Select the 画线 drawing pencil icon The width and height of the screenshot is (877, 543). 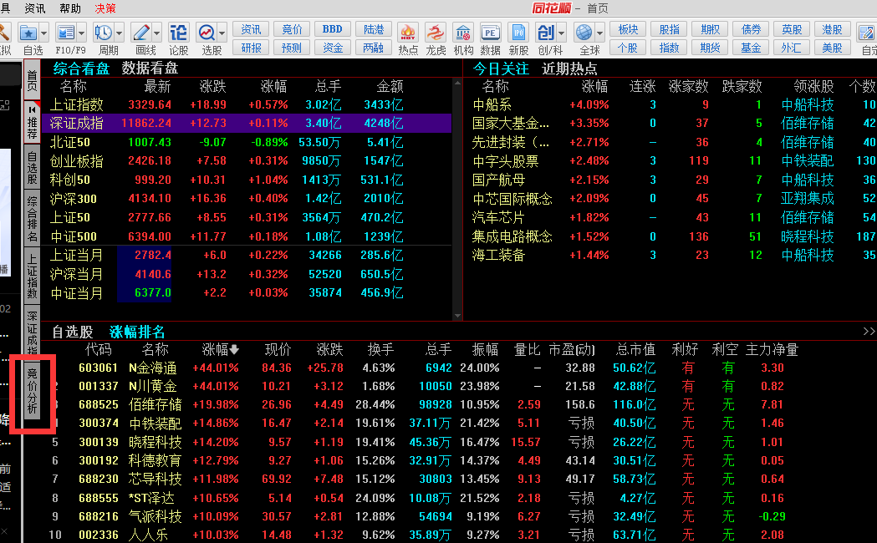(141, 33)
